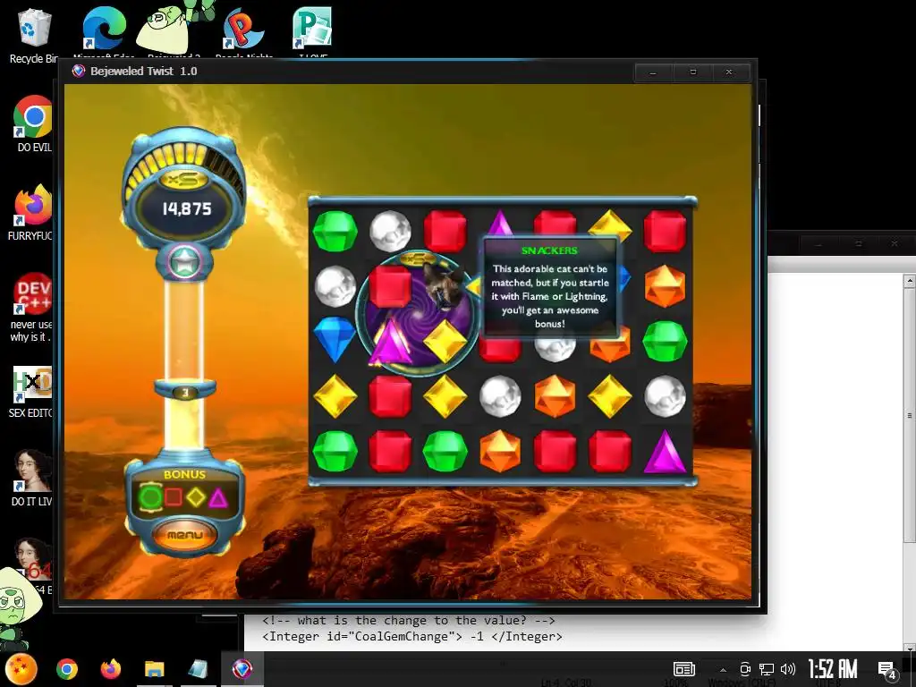Click the 'what is the change' comment line
This screenshot has height=687, width=916.
point(408,621)
